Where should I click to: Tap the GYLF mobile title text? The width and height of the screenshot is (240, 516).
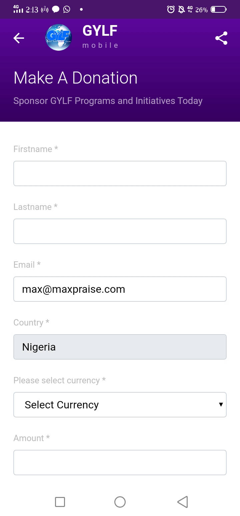[x=100, y=37]
